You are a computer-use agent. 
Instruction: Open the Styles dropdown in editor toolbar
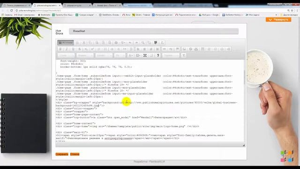pyautogui.click(x=66, y=55)
